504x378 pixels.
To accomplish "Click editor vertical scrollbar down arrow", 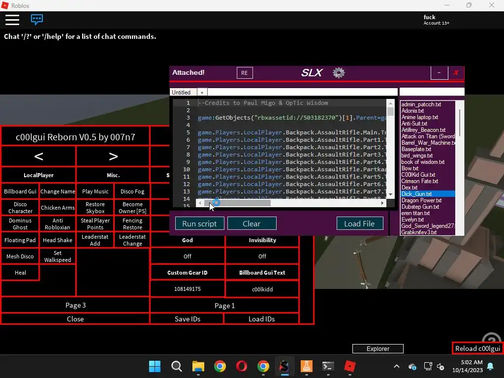I will [390, 194].
